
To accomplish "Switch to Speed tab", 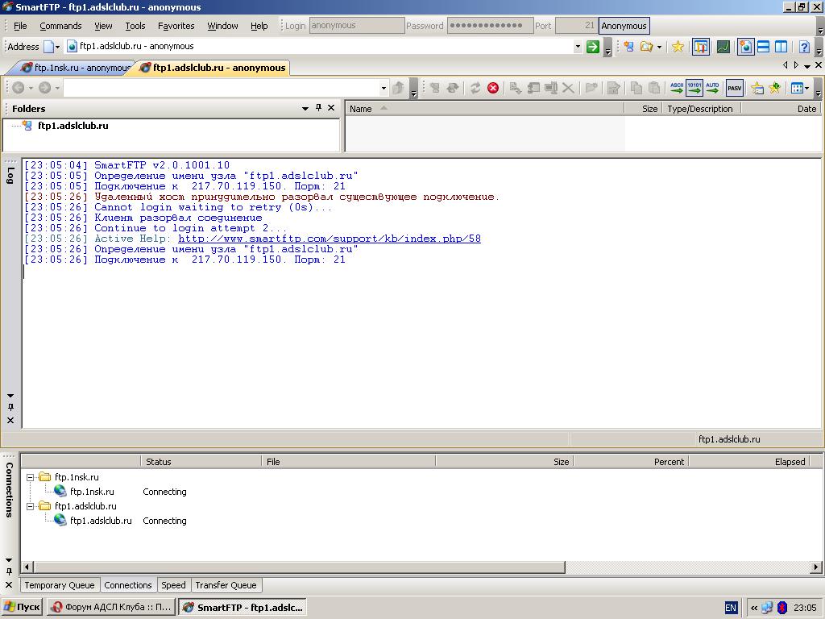I will pos(173,585).
